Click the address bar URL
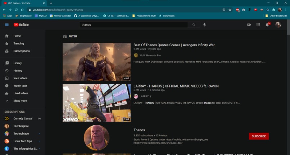 click(x=58, y=10)
